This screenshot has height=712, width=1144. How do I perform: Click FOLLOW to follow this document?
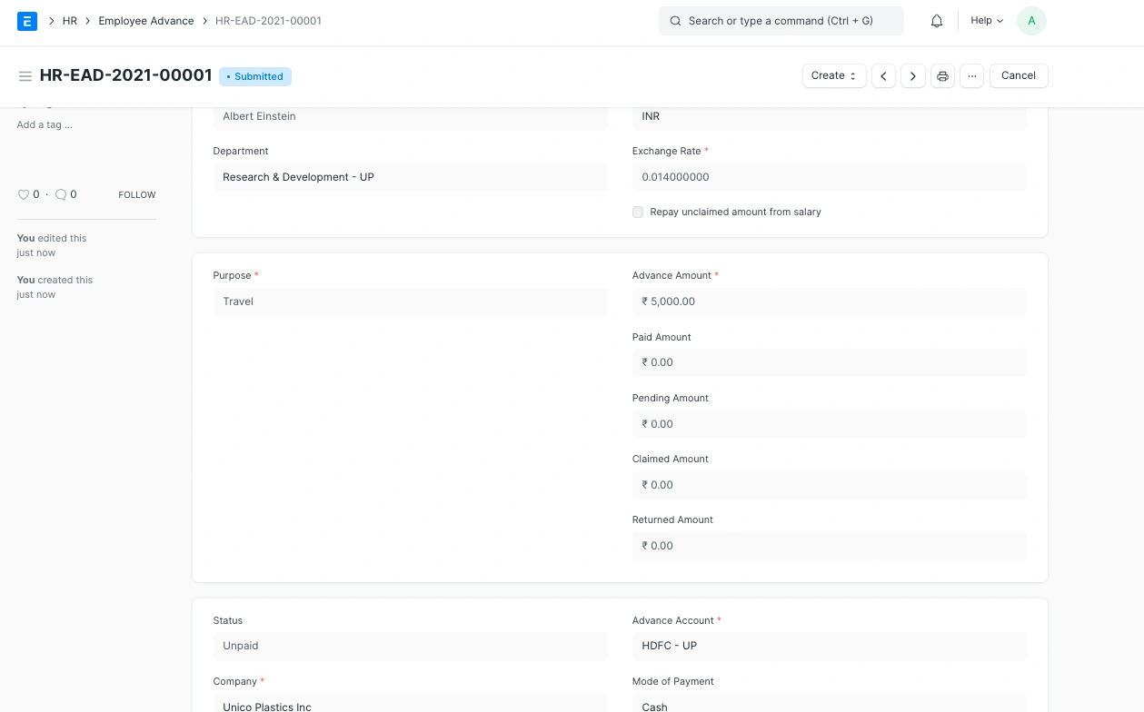pyautogui.click(x=137, y=195)
